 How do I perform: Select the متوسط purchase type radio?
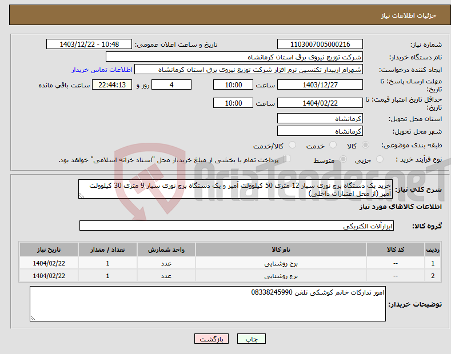tap(343, 159)
